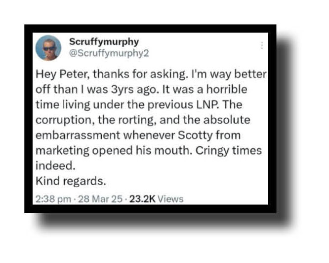The width and height of the screenshot is (329, 263).
Task: Open the Scruffymurphy display name
Action: [104, 41]
